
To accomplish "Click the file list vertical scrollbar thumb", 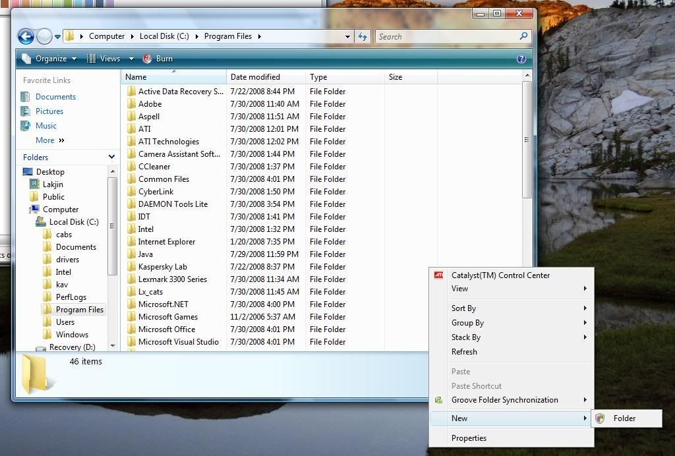I will click(527, 140).
